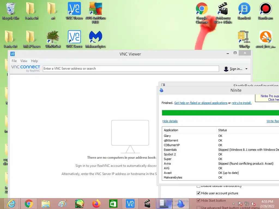
Task: Open the View menu in VNC Viewer
Action: coord(24,61)
